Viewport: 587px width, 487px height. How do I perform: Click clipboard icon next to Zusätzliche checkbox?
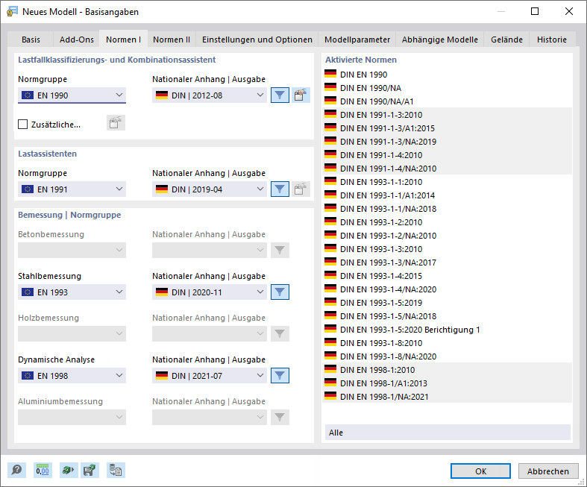click(x=116, y=123)
